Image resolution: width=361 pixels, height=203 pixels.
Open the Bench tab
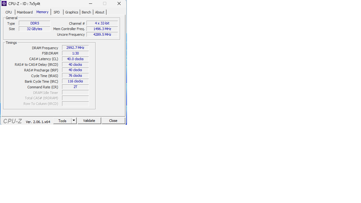86,12
